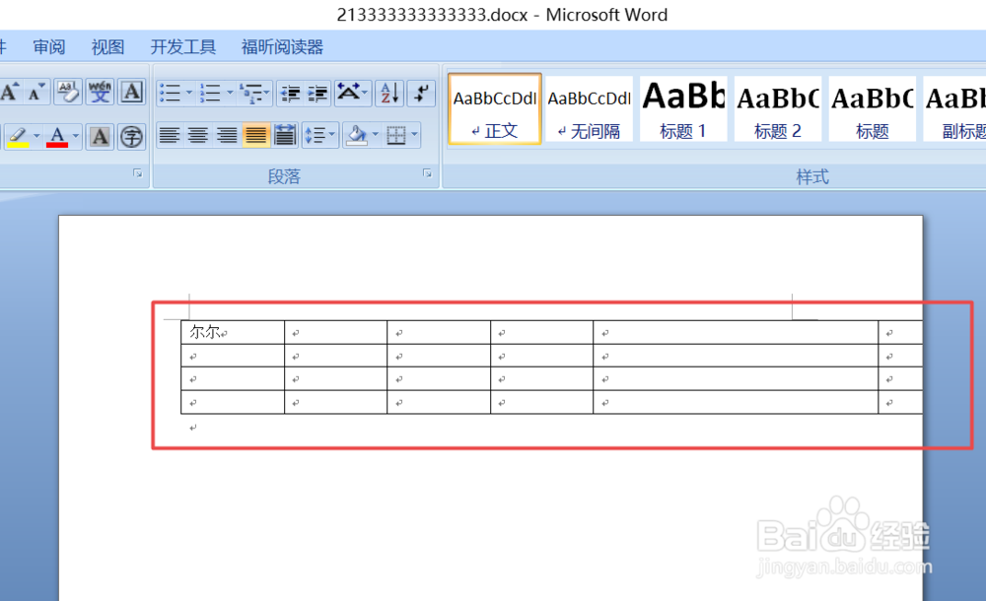Screen dimensions: 986x601
Task: Increase paragraph indent
Action: point(317,93)
